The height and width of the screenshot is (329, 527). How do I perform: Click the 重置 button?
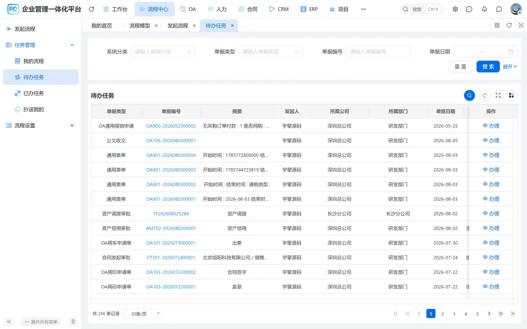click(461, 67)
